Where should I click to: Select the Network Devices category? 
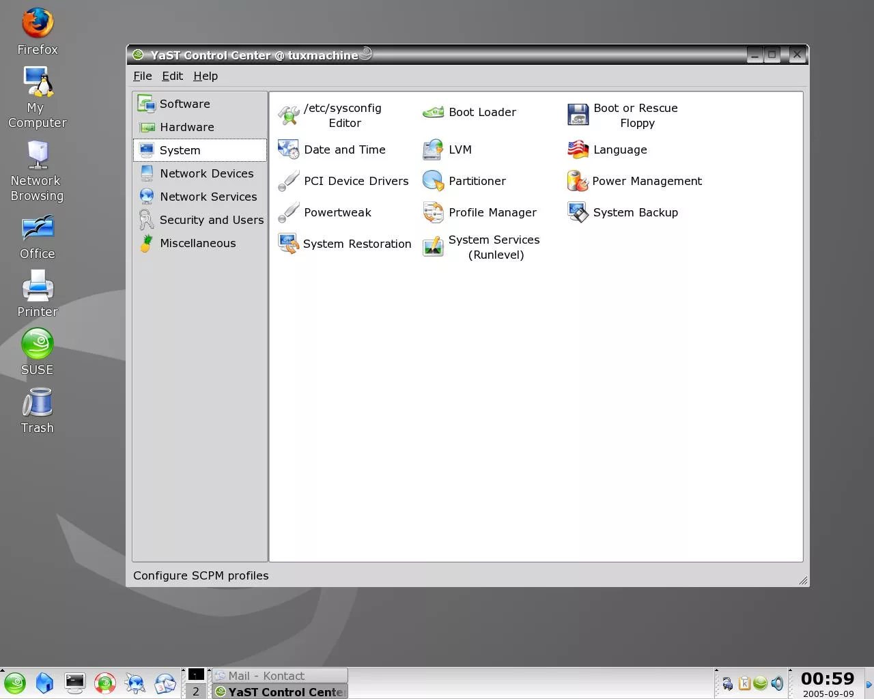tap(199, 173)
